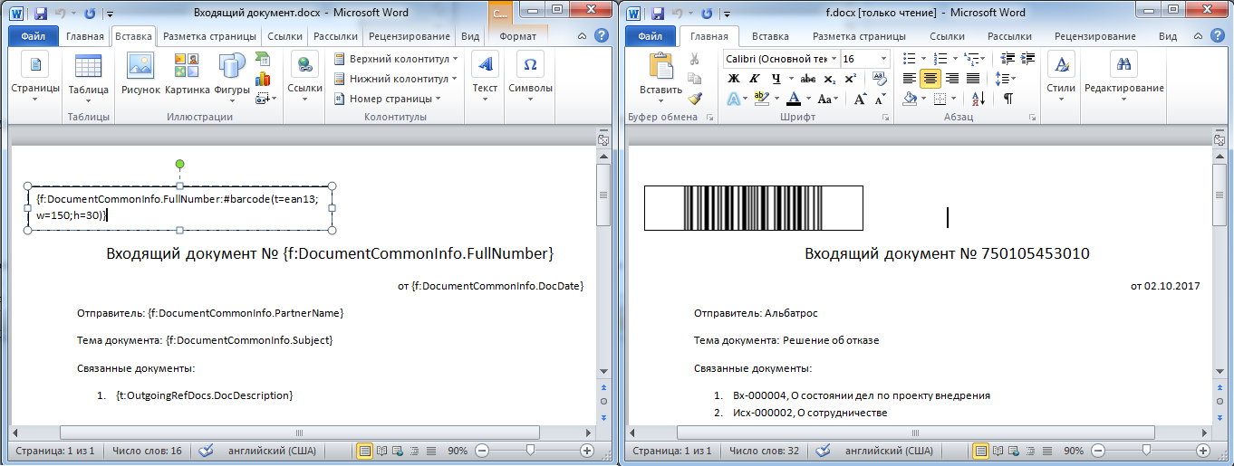The width and height of the screenshot is (1234, 466).
Task: Click the Format Painter brush icon
Action: tap(695, 99)
